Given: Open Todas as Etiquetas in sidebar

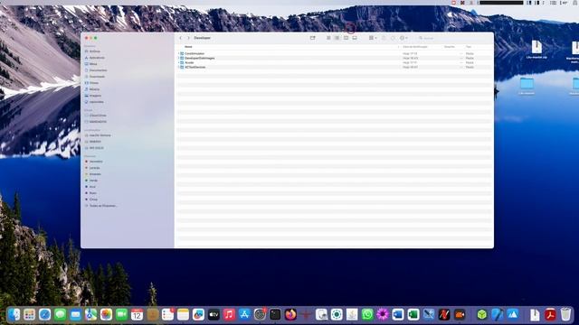Looking at the screenshot, I should coord(102,206).
